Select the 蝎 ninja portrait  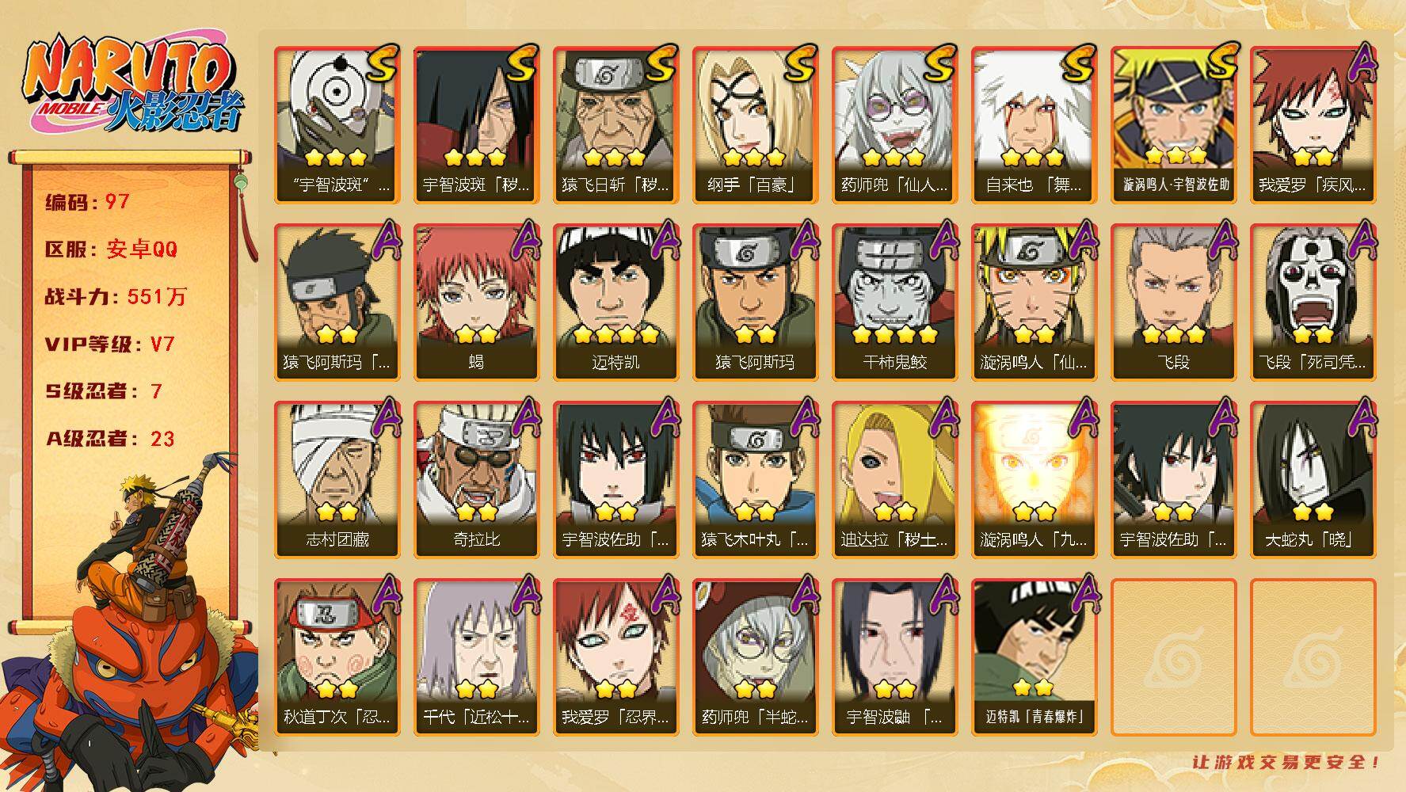[x=476, y=302]
